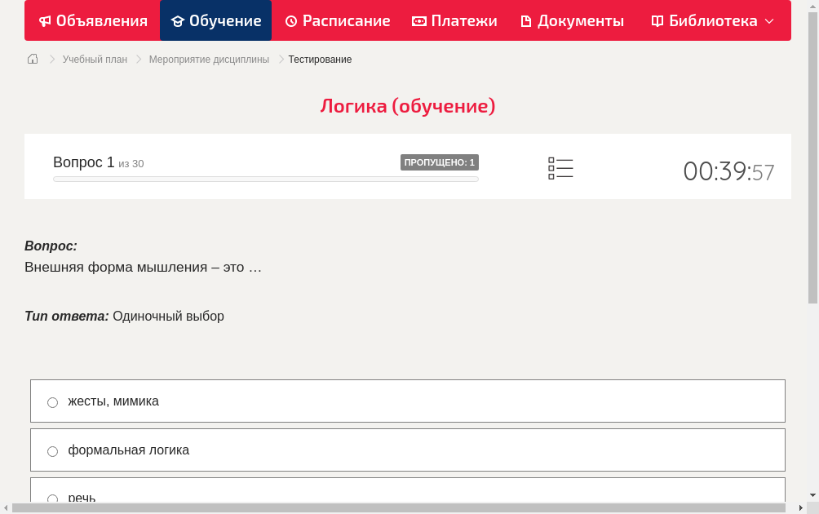Image resolution: width=819 pixels, height=514 pixels.
Task: Click the clock icon on Расписание menu
Action: [292, 20]
